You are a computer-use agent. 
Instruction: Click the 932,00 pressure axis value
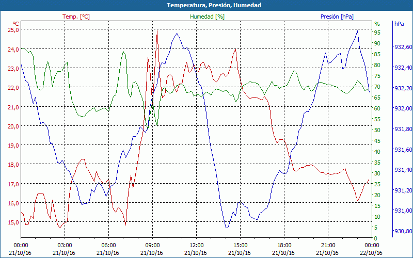[x=403, y=108]
